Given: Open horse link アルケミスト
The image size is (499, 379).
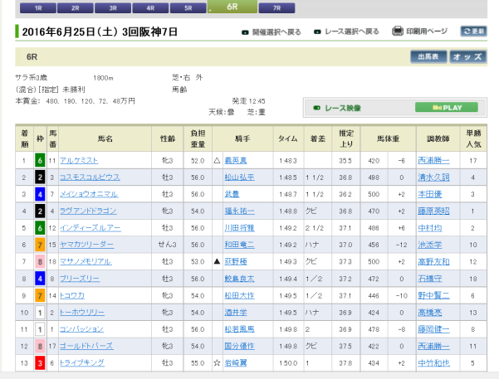Looking at the screenshot, I should (81, 160).
